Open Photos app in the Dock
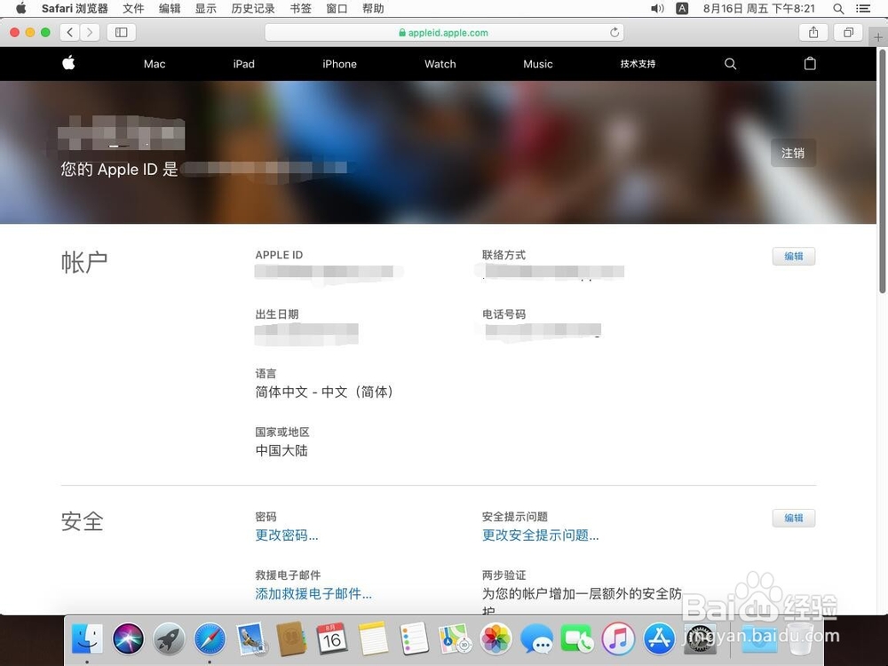This screenshot has width=888, height=666. tap(496, 638)
